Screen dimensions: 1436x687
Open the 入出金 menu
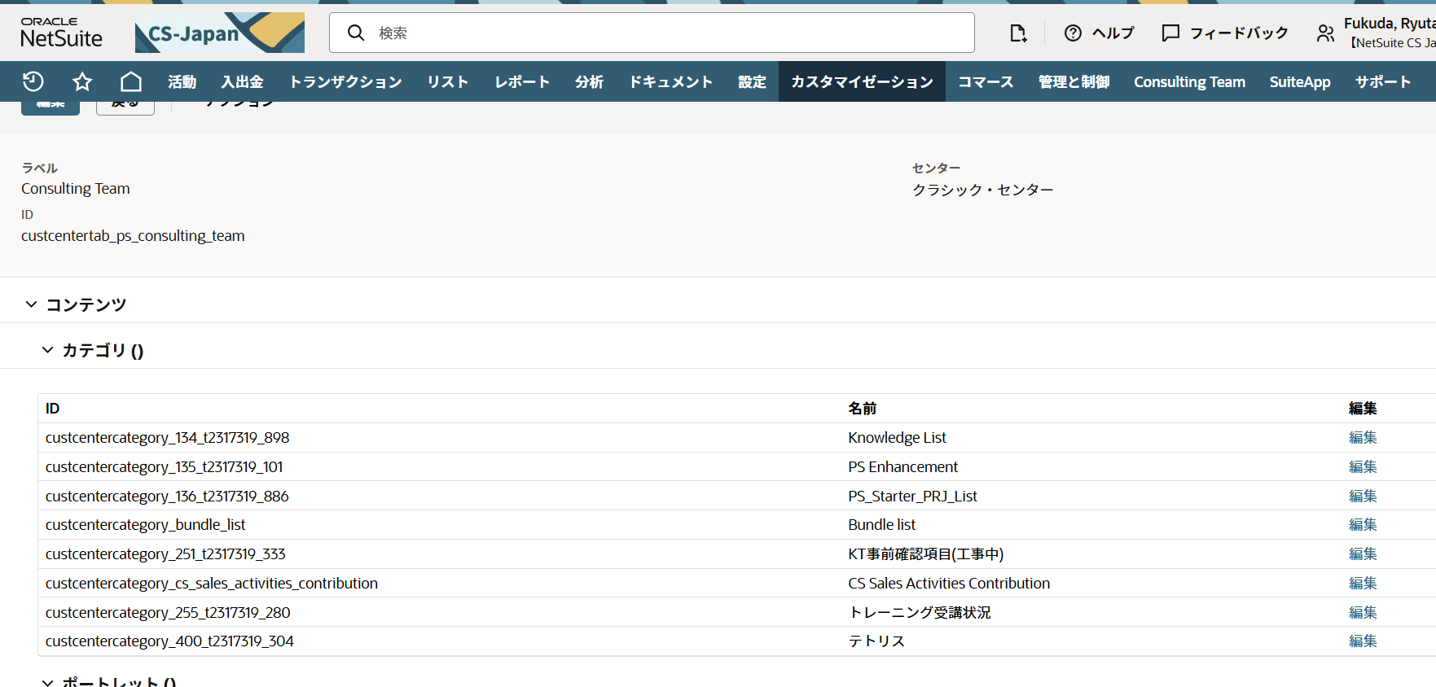(243, 81)
